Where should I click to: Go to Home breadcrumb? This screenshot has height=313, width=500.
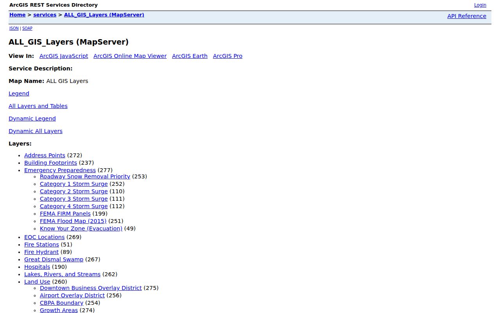pos(17,15)
